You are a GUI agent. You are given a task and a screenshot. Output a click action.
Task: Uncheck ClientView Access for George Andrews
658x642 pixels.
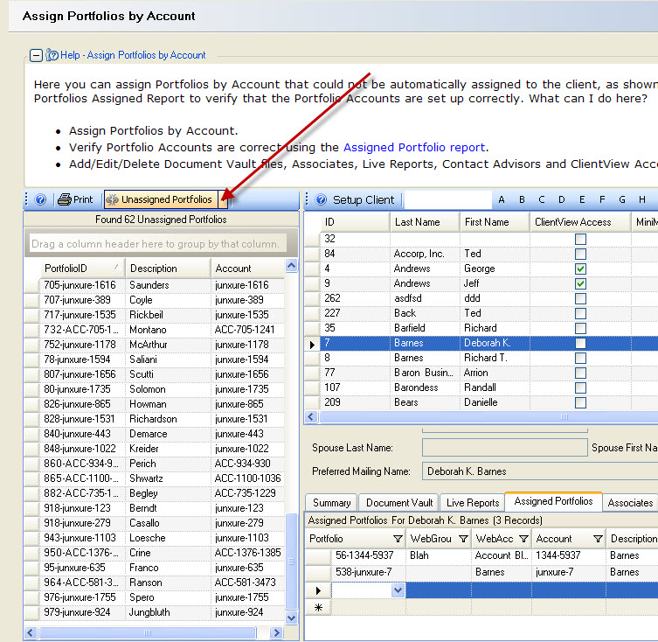(x=580, y=269)
